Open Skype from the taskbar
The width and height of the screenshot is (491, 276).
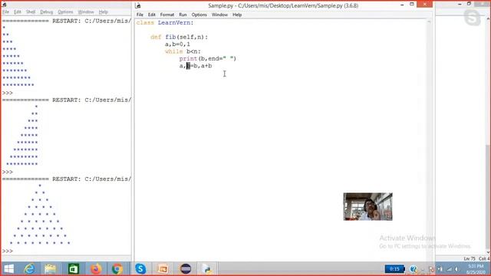tap(140, 269)
